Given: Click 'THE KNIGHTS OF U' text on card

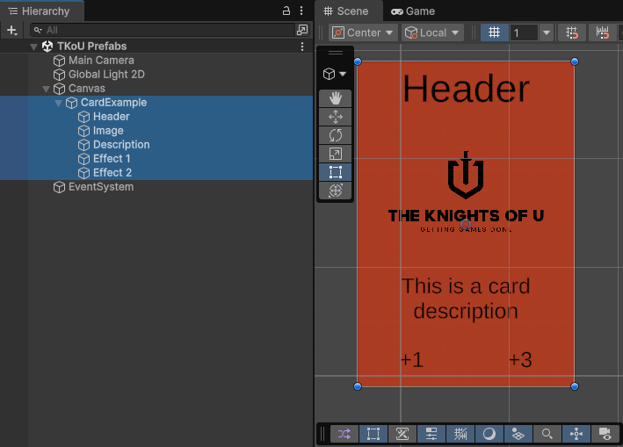Looking at the screenshot, I should pos(466,215).
